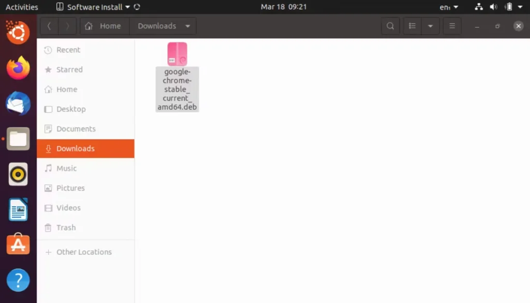Open the Software Install title menu
530x303 pixels.
(x=96, y=7)
